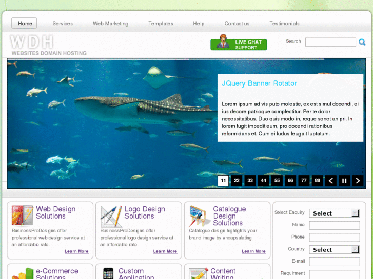
Task: Click the banner slide progress bar
Action: click(166, 59)
